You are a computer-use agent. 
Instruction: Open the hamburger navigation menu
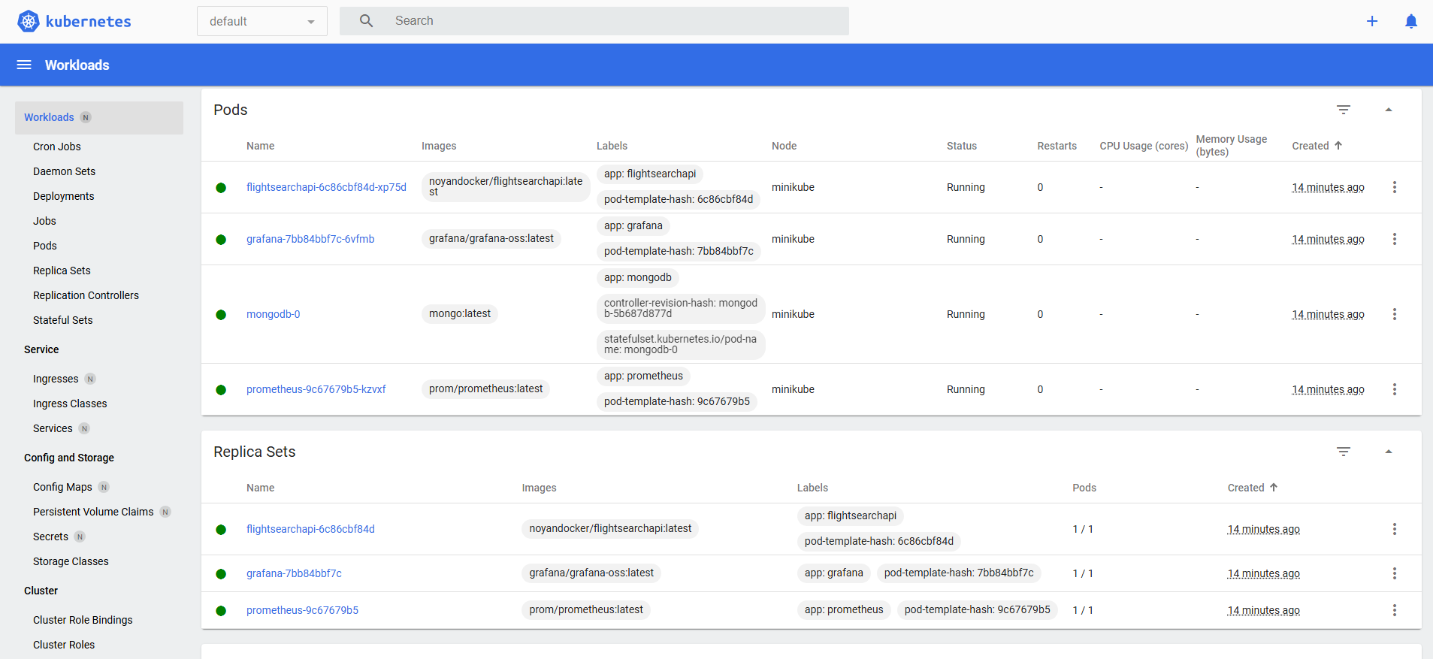click(x=24, y=65)
